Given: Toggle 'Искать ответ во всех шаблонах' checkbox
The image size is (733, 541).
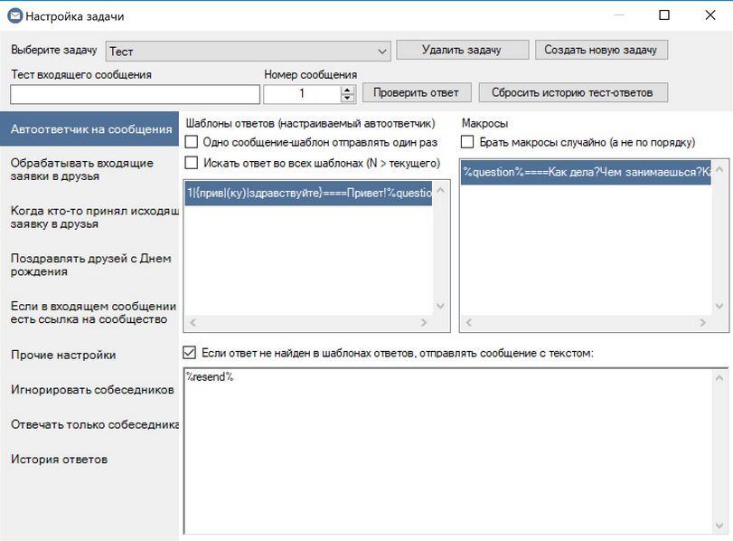Looking at the screenshot, I should [x=192, y=163].
